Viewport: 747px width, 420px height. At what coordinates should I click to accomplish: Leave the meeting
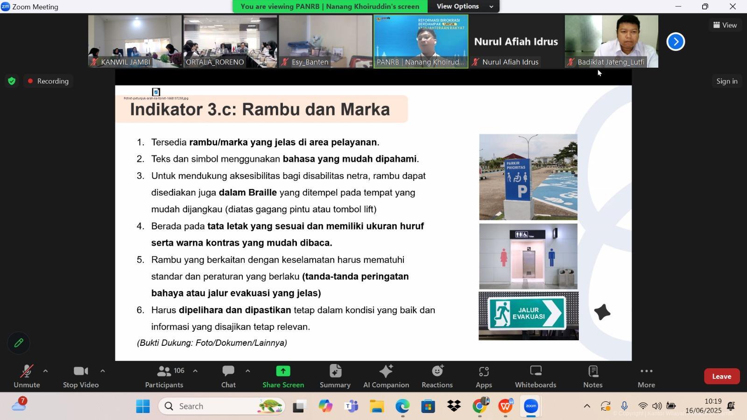tap(722, 376)
